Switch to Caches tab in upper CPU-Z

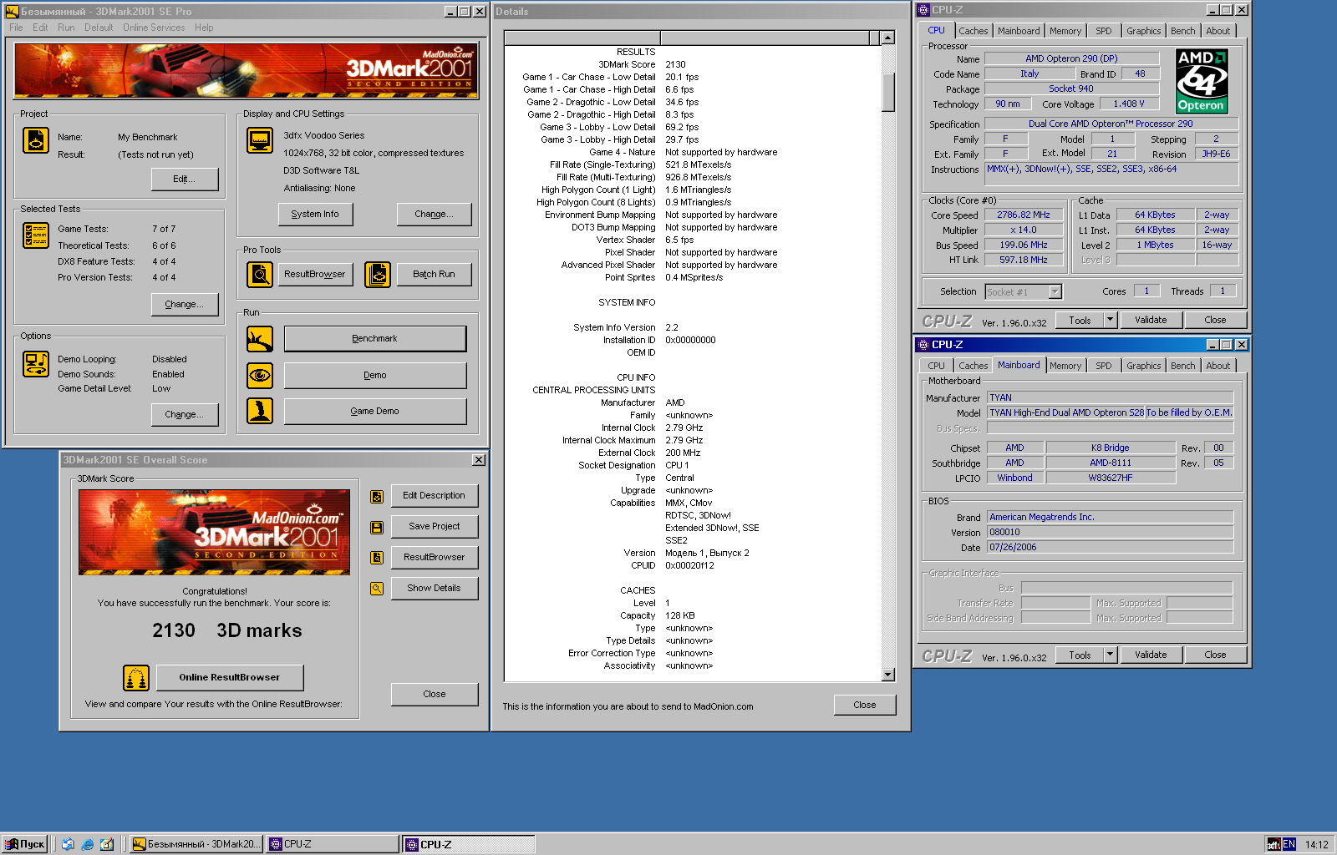click(973, 31)
